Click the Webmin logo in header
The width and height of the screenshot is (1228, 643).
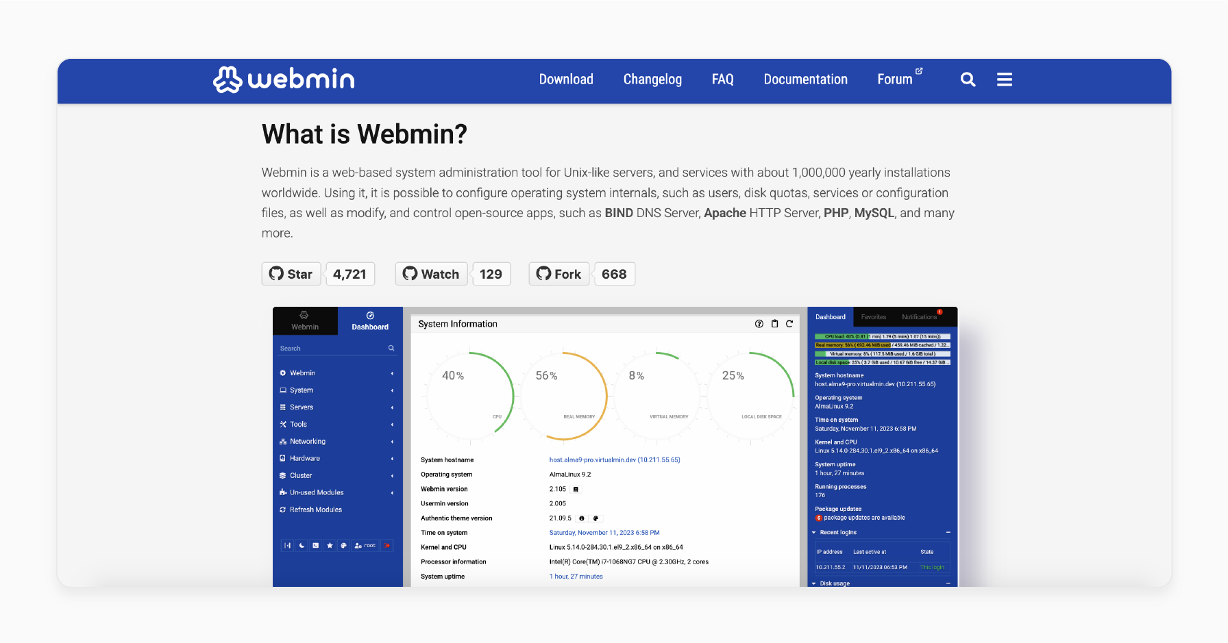(284, 79)
